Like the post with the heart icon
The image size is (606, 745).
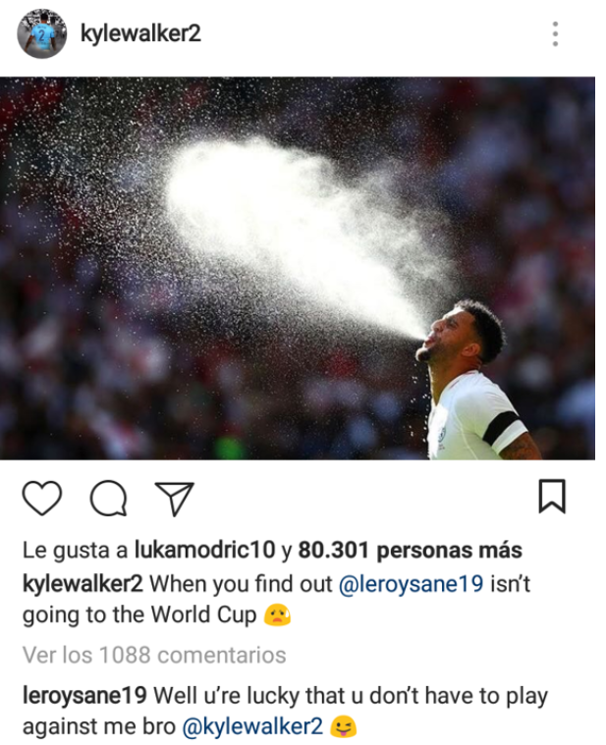[42, 498]
